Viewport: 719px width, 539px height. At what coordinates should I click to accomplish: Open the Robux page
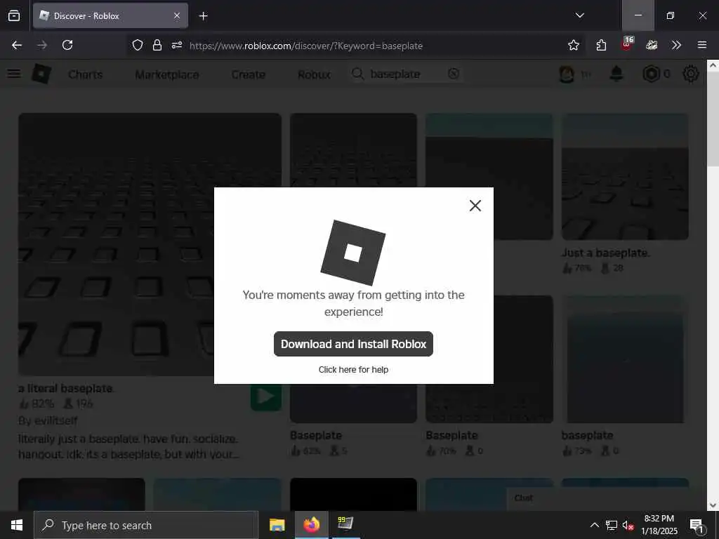point(314,74)
